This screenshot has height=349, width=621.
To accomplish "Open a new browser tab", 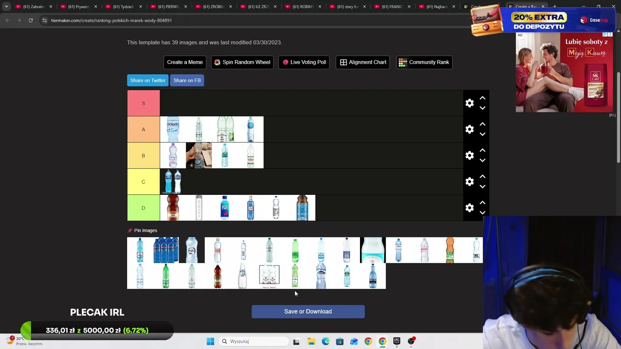I will (555, 7).
